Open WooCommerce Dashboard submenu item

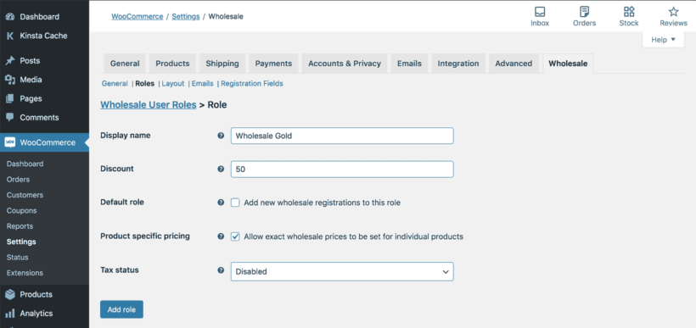25,164
